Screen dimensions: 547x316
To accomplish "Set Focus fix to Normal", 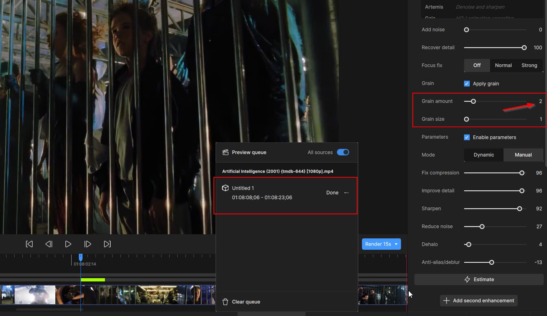I will click(x=503, y=65).
